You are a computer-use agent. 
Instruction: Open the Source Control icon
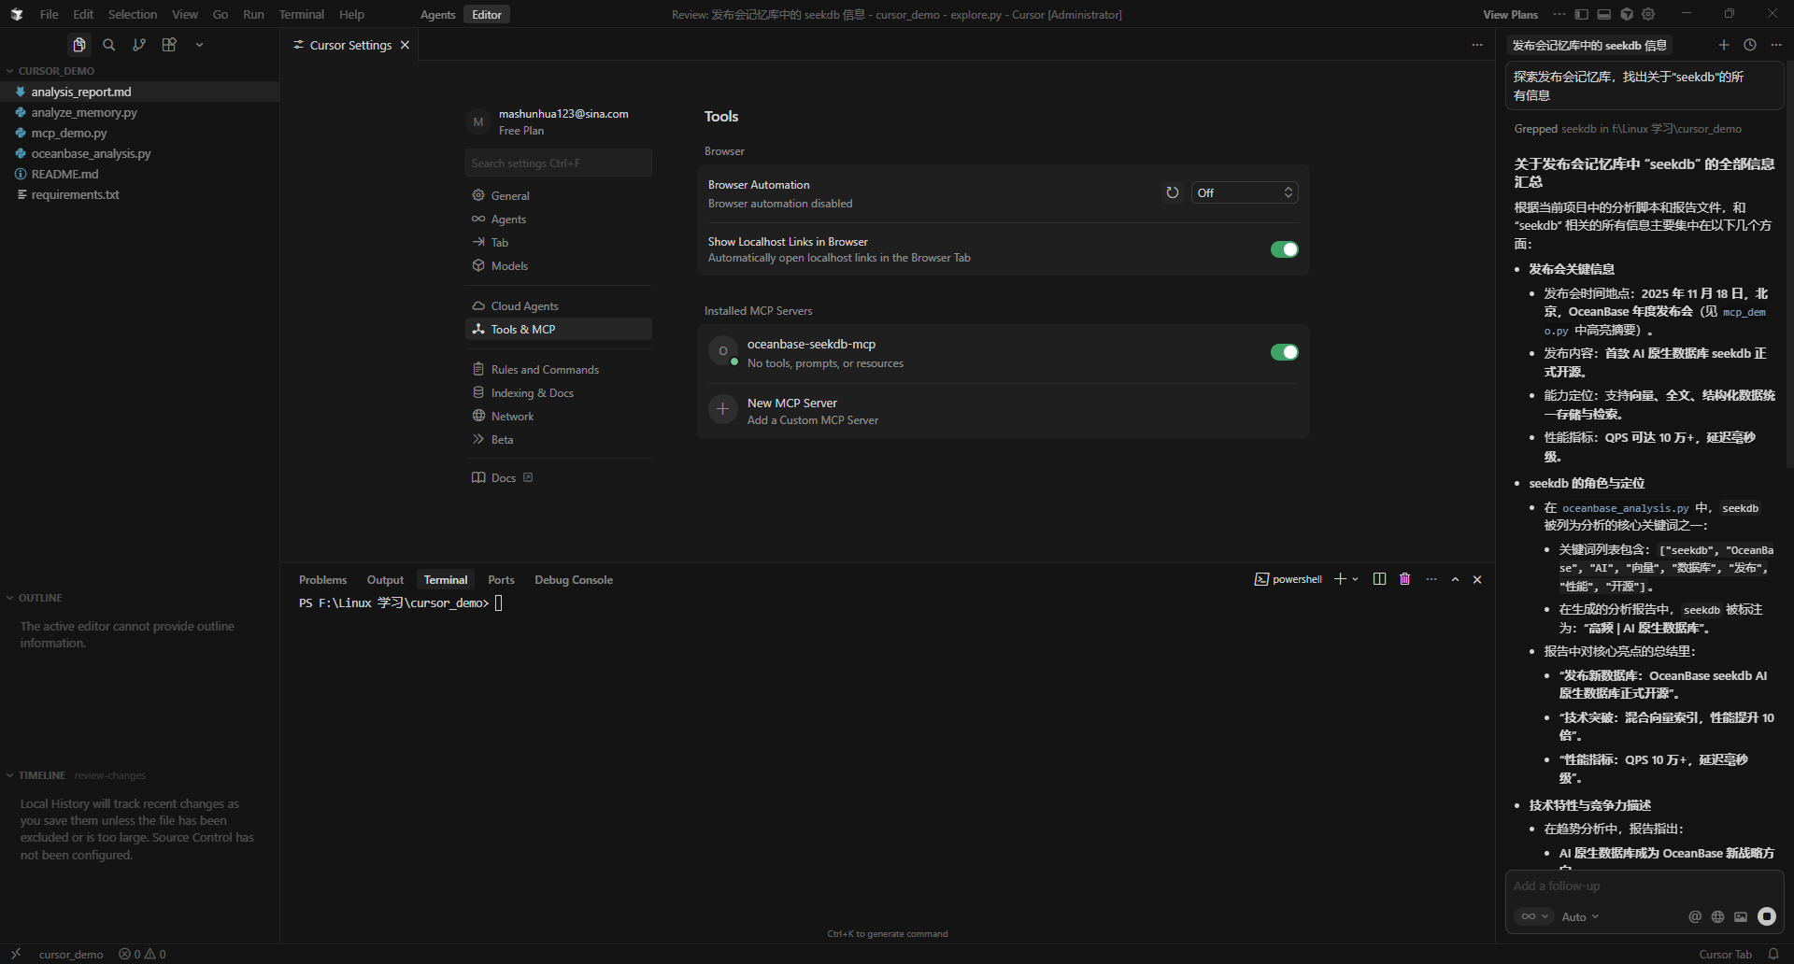click(139, 45)
